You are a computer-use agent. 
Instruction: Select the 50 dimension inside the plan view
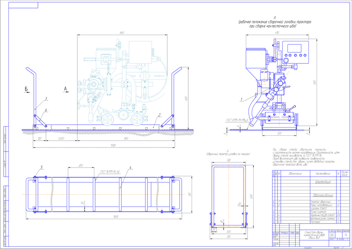click(x=83, y=203)
